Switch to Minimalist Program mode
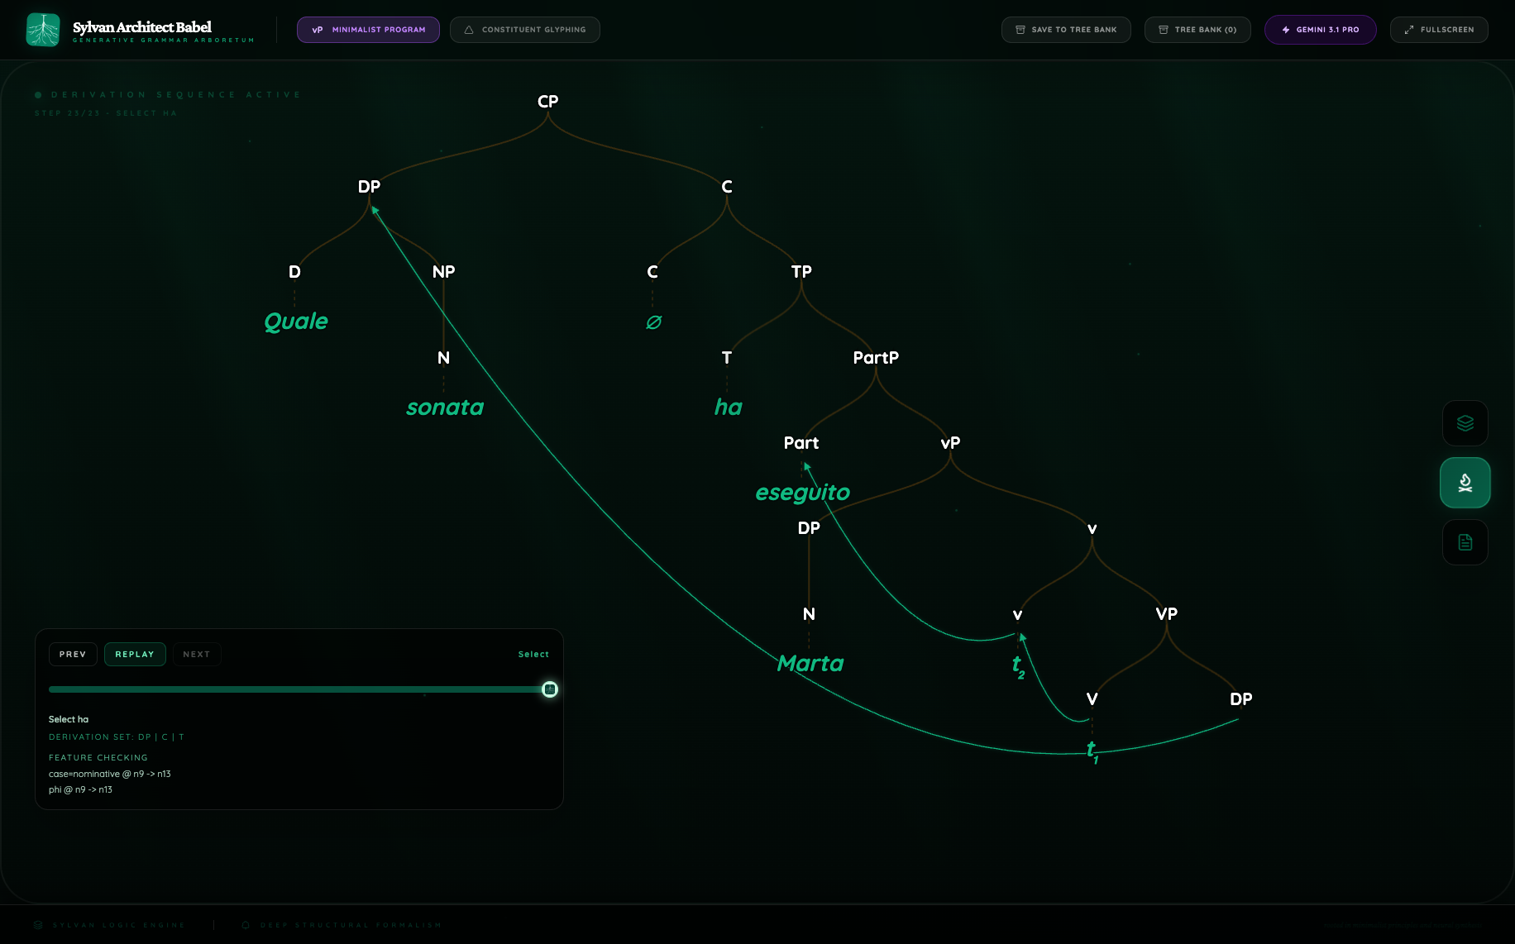Viewport: 1515px width, 944px height. [368, 30]
